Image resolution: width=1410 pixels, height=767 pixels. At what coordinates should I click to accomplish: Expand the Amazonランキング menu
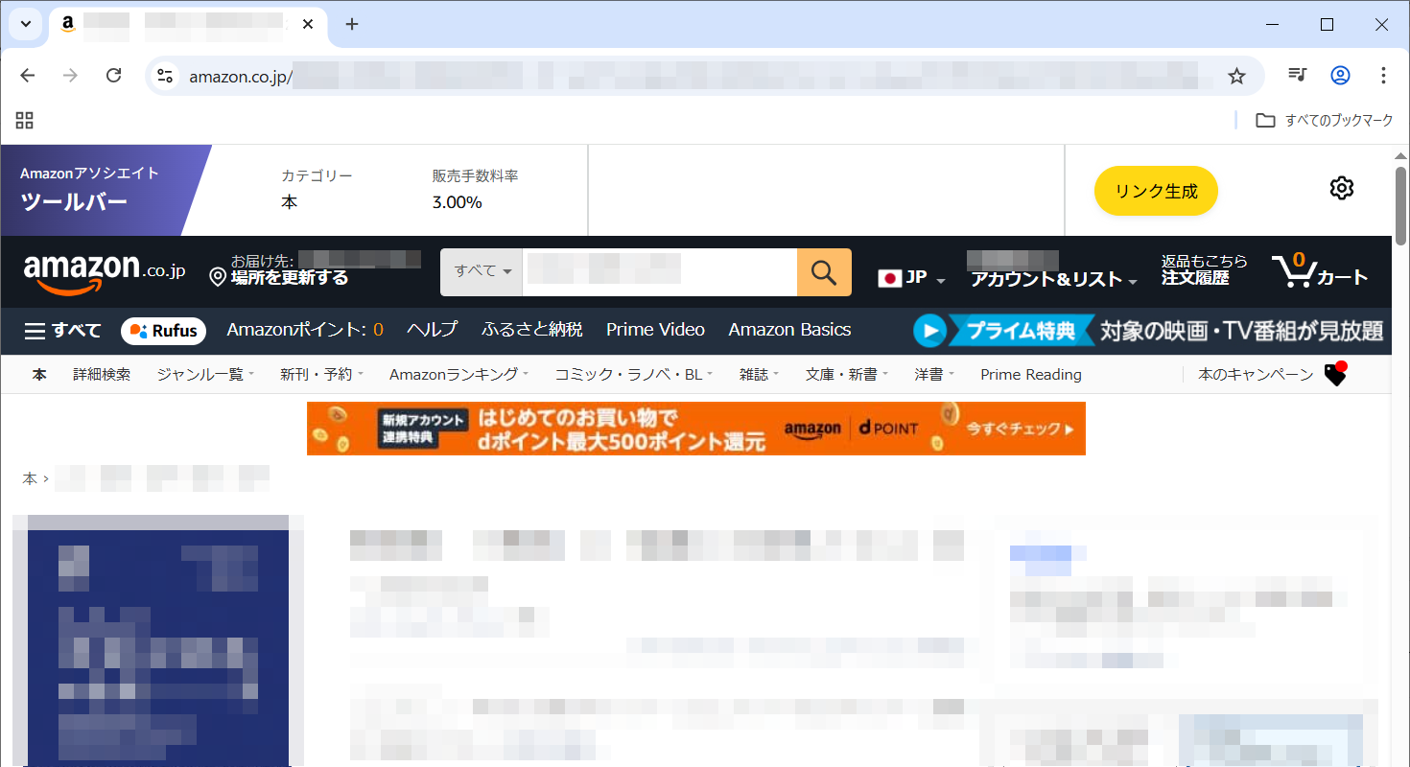pos(458,375)
